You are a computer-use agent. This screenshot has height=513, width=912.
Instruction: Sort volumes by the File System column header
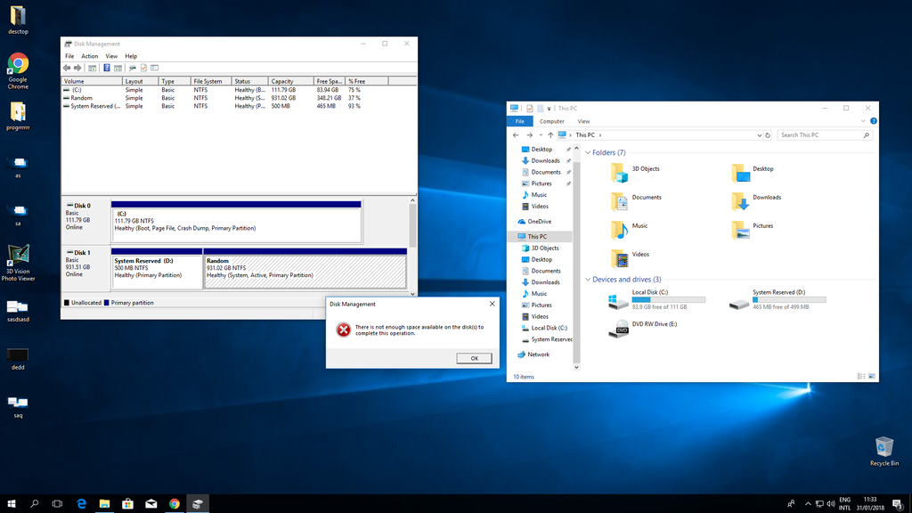click(x=210, y=81)
